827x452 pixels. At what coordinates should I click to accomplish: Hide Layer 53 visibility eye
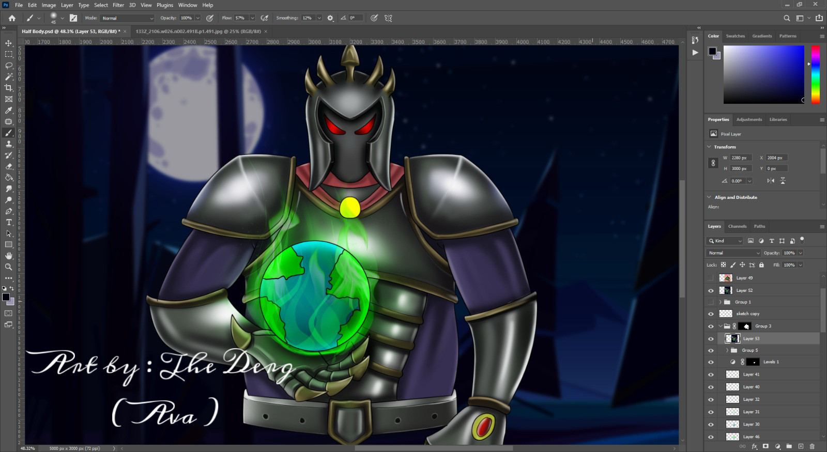(711, 339)
